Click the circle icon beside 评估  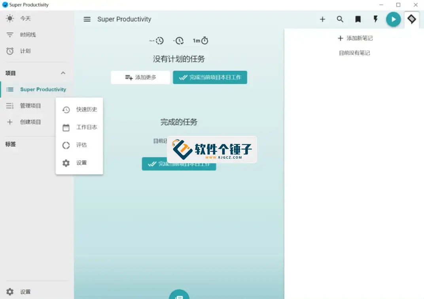pos(66,145)
